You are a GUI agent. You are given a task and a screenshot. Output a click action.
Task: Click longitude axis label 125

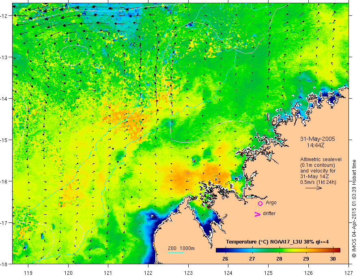click(269, 273)
